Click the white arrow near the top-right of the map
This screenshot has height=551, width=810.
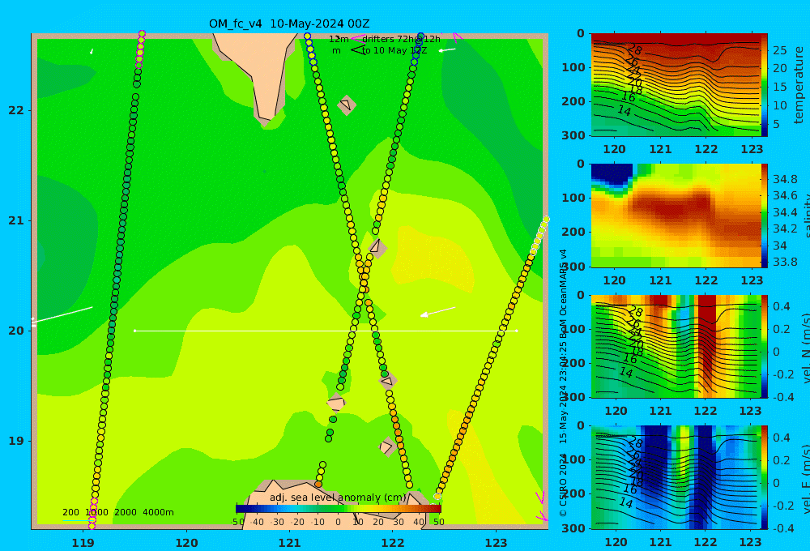447,50
